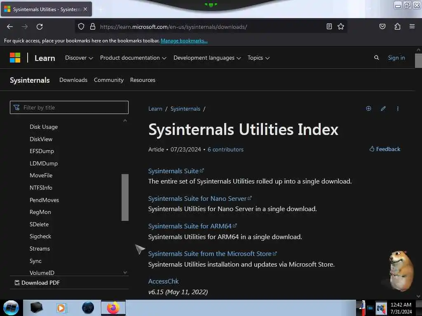Open the Community tab
Screen dimensions: 422x316
(109, 80)
